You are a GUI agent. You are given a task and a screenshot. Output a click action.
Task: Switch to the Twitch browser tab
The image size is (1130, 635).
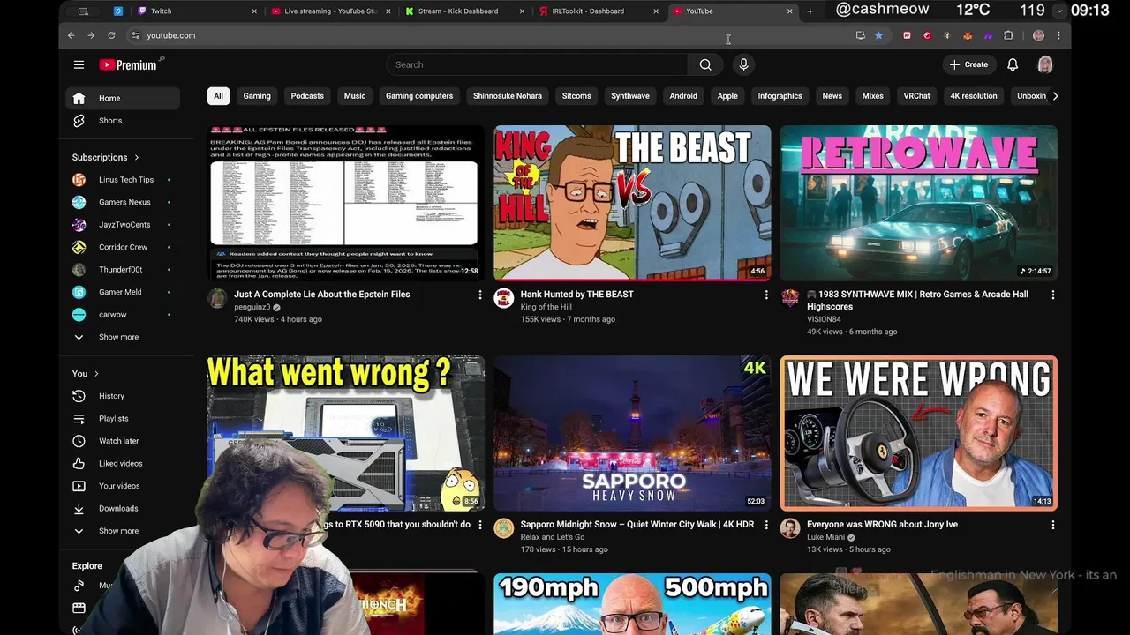(x=197, y=11)
